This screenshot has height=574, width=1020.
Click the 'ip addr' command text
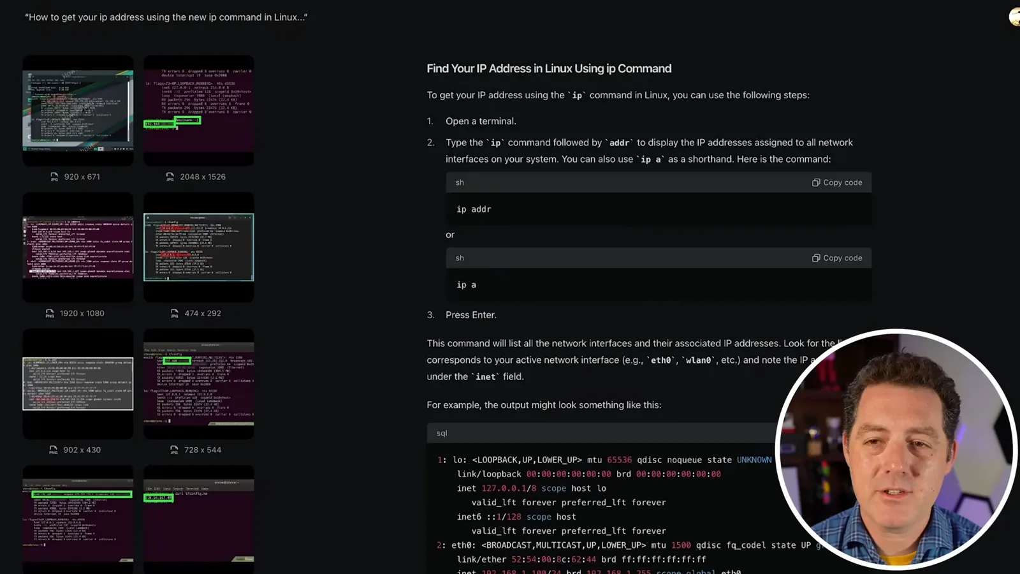click(x=474, y=209)
